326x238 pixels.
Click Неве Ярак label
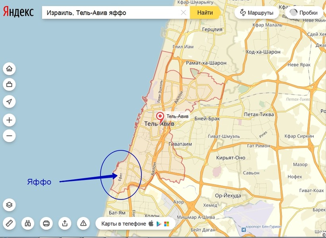(299, 65)
